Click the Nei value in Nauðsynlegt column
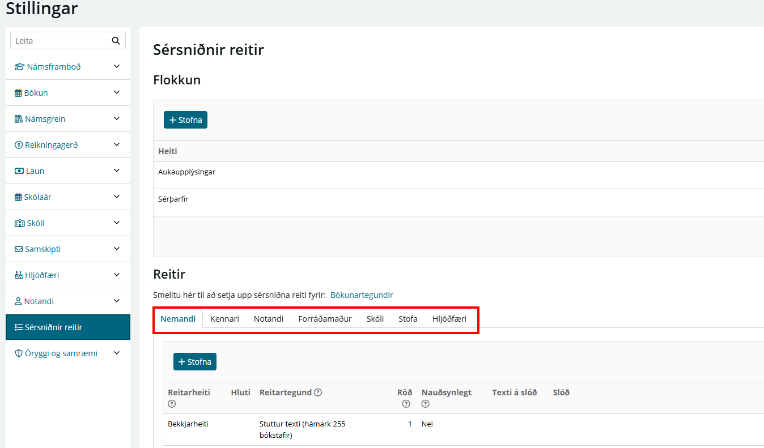The image size is (764, 448). [x=427, y=424]
